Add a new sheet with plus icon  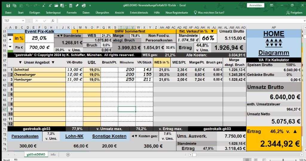click(x=68, y=154)
